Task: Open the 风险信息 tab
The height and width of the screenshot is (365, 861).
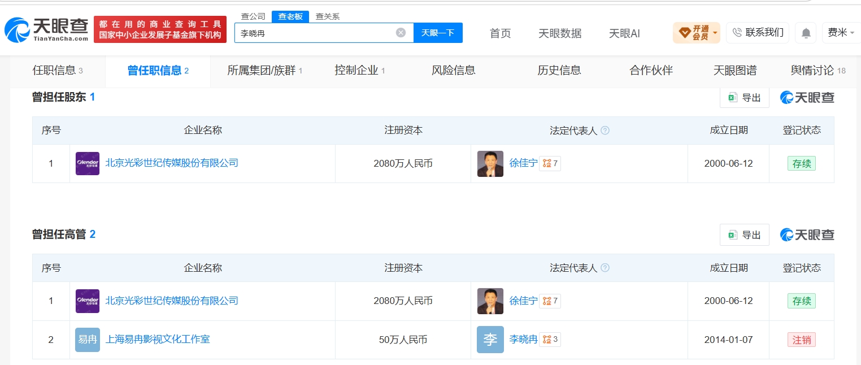Action: pos(454,71)
